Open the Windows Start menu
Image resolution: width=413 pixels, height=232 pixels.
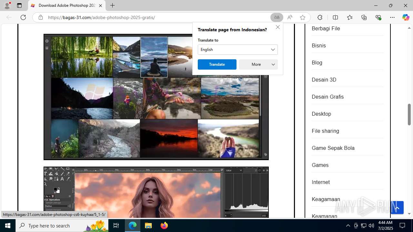coord(8,226)
